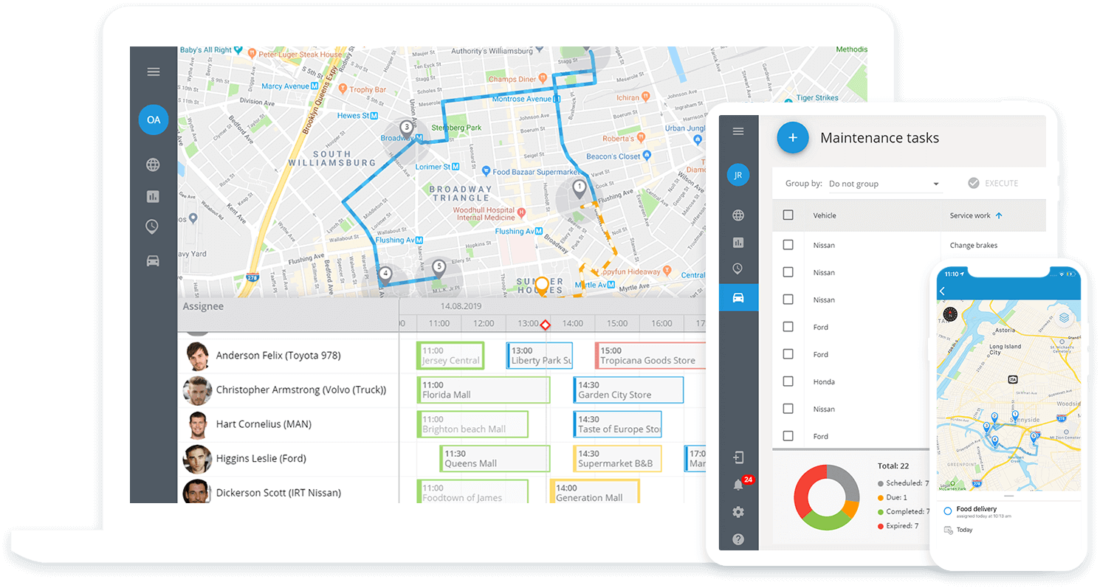Sort by the Service work arrow
Viewport: 1100px width, 588px height.
[x=999, y=215]
